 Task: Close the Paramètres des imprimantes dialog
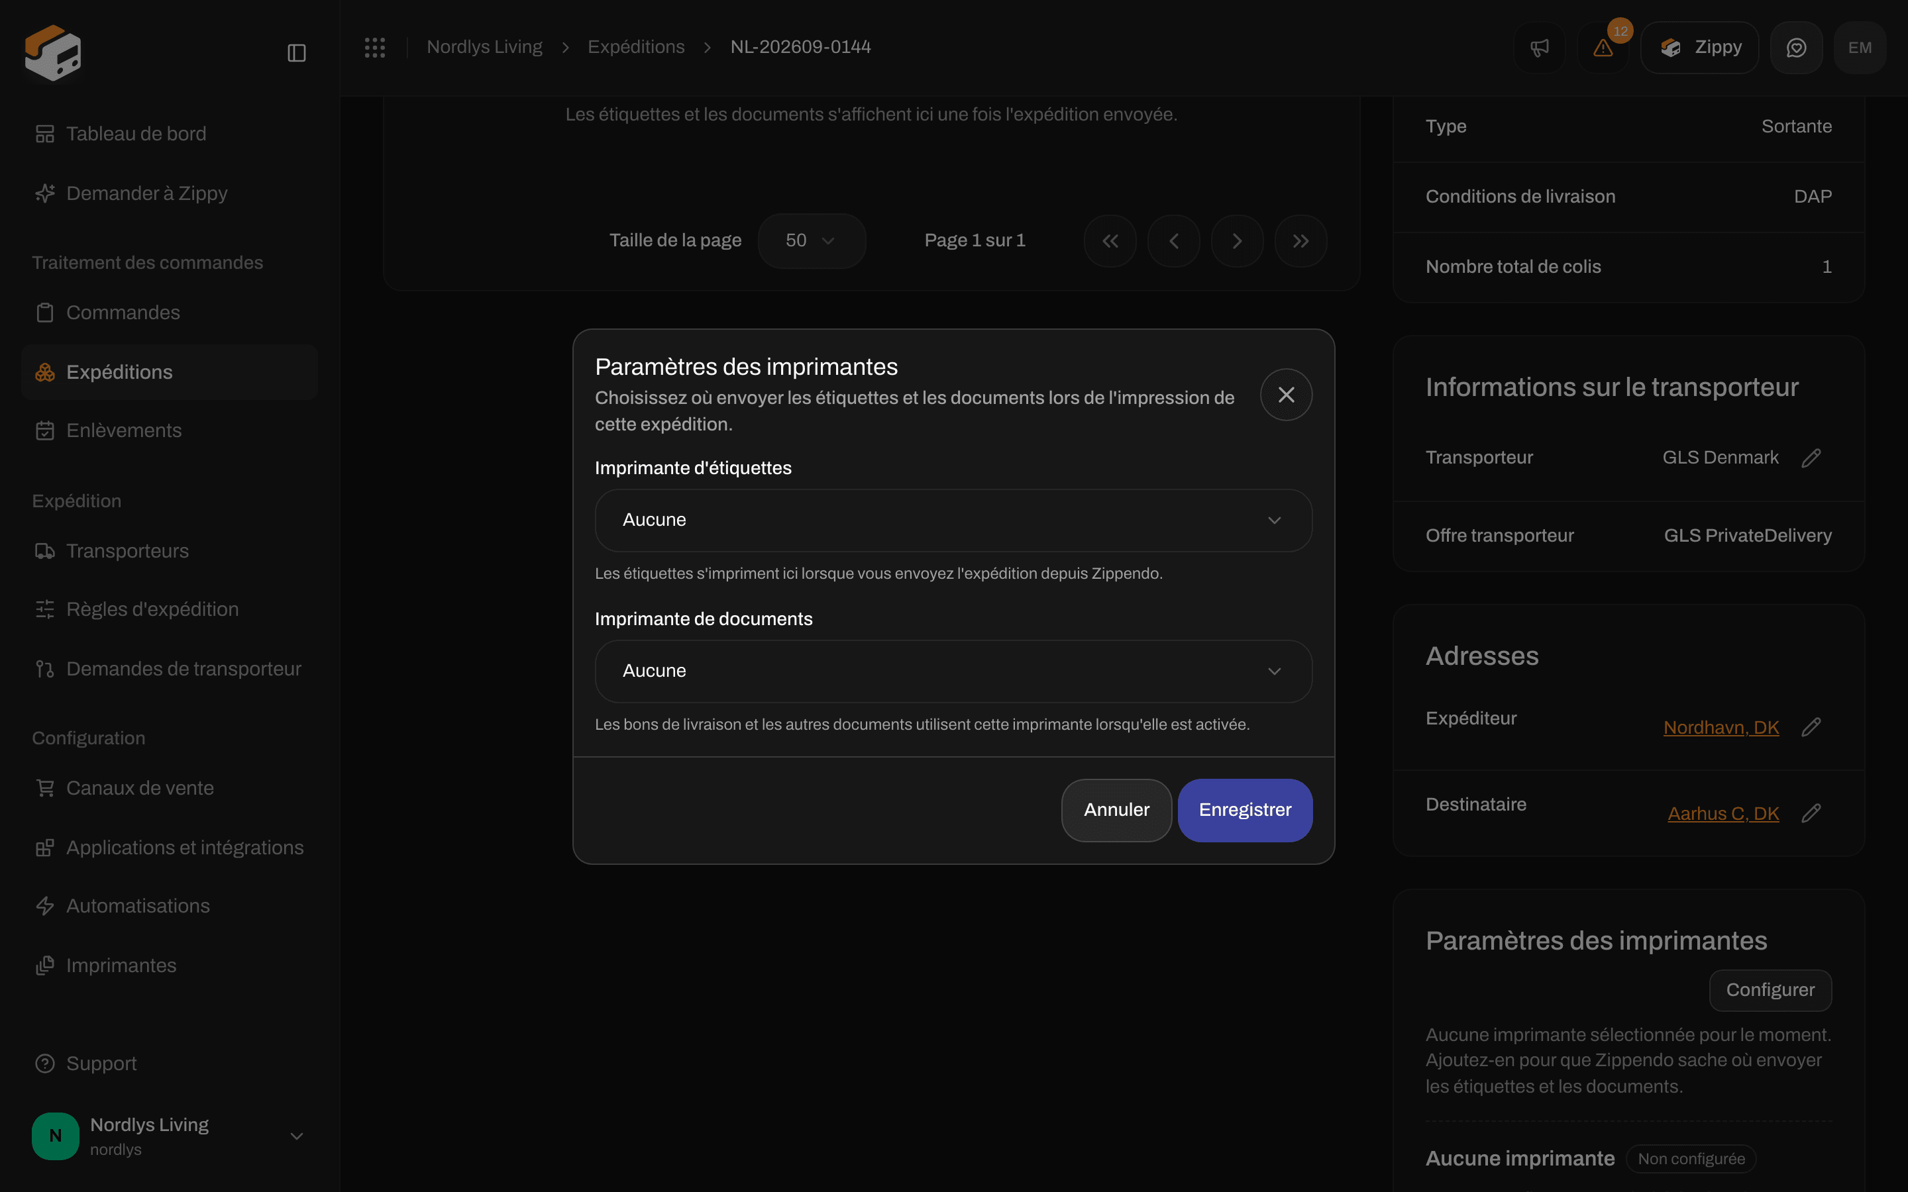coord(1286,395)
